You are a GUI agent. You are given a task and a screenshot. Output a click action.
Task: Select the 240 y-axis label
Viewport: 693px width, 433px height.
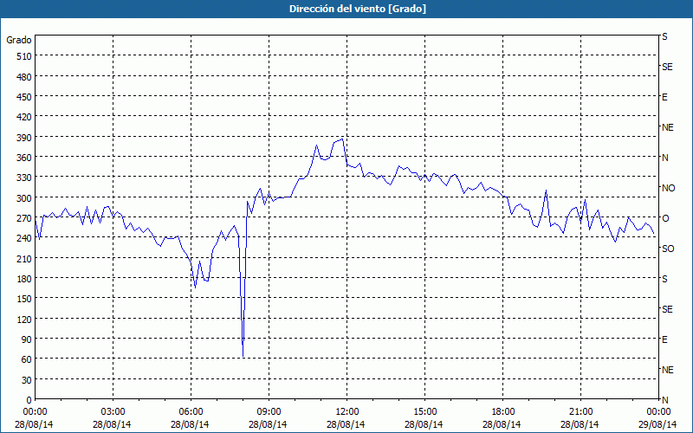[24, 238]
